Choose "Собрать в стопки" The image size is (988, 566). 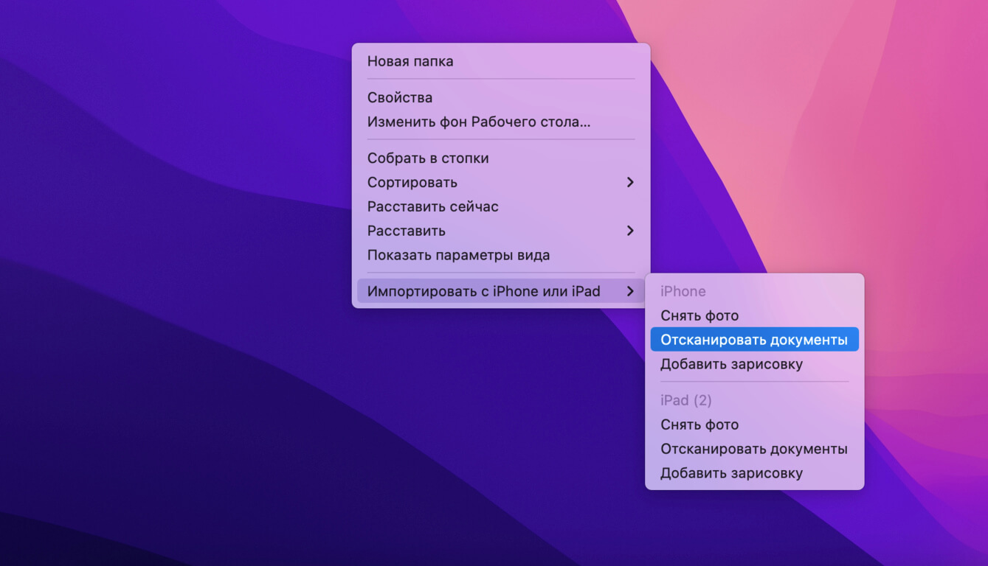click(427, 158)
